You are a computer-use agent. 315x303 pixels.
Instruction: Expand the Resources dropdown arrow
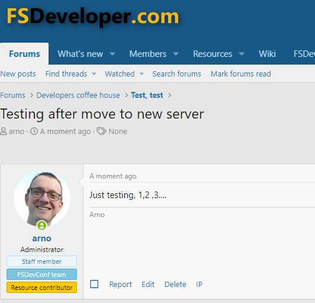tap(242, 54)
